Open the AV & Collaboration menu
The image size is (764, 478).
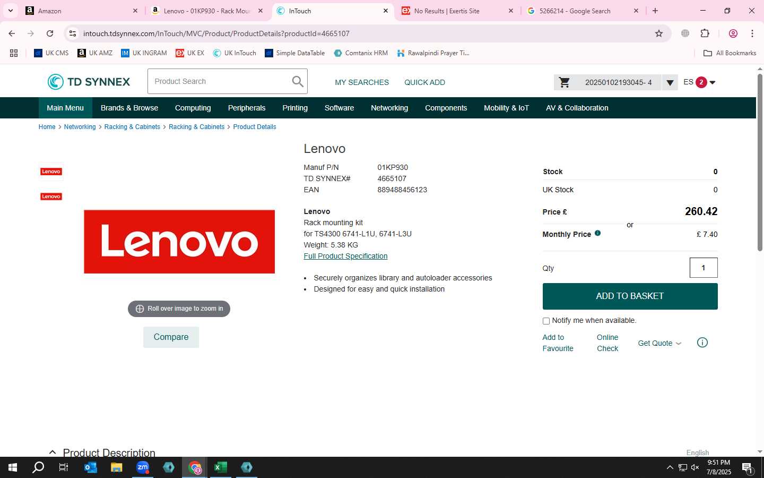[x=577, y=108]
